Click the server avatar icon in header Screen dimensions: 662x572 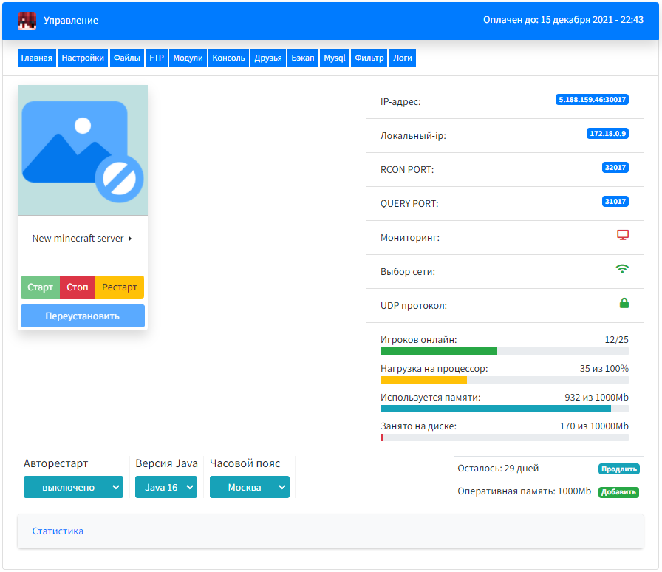(27, 21)
